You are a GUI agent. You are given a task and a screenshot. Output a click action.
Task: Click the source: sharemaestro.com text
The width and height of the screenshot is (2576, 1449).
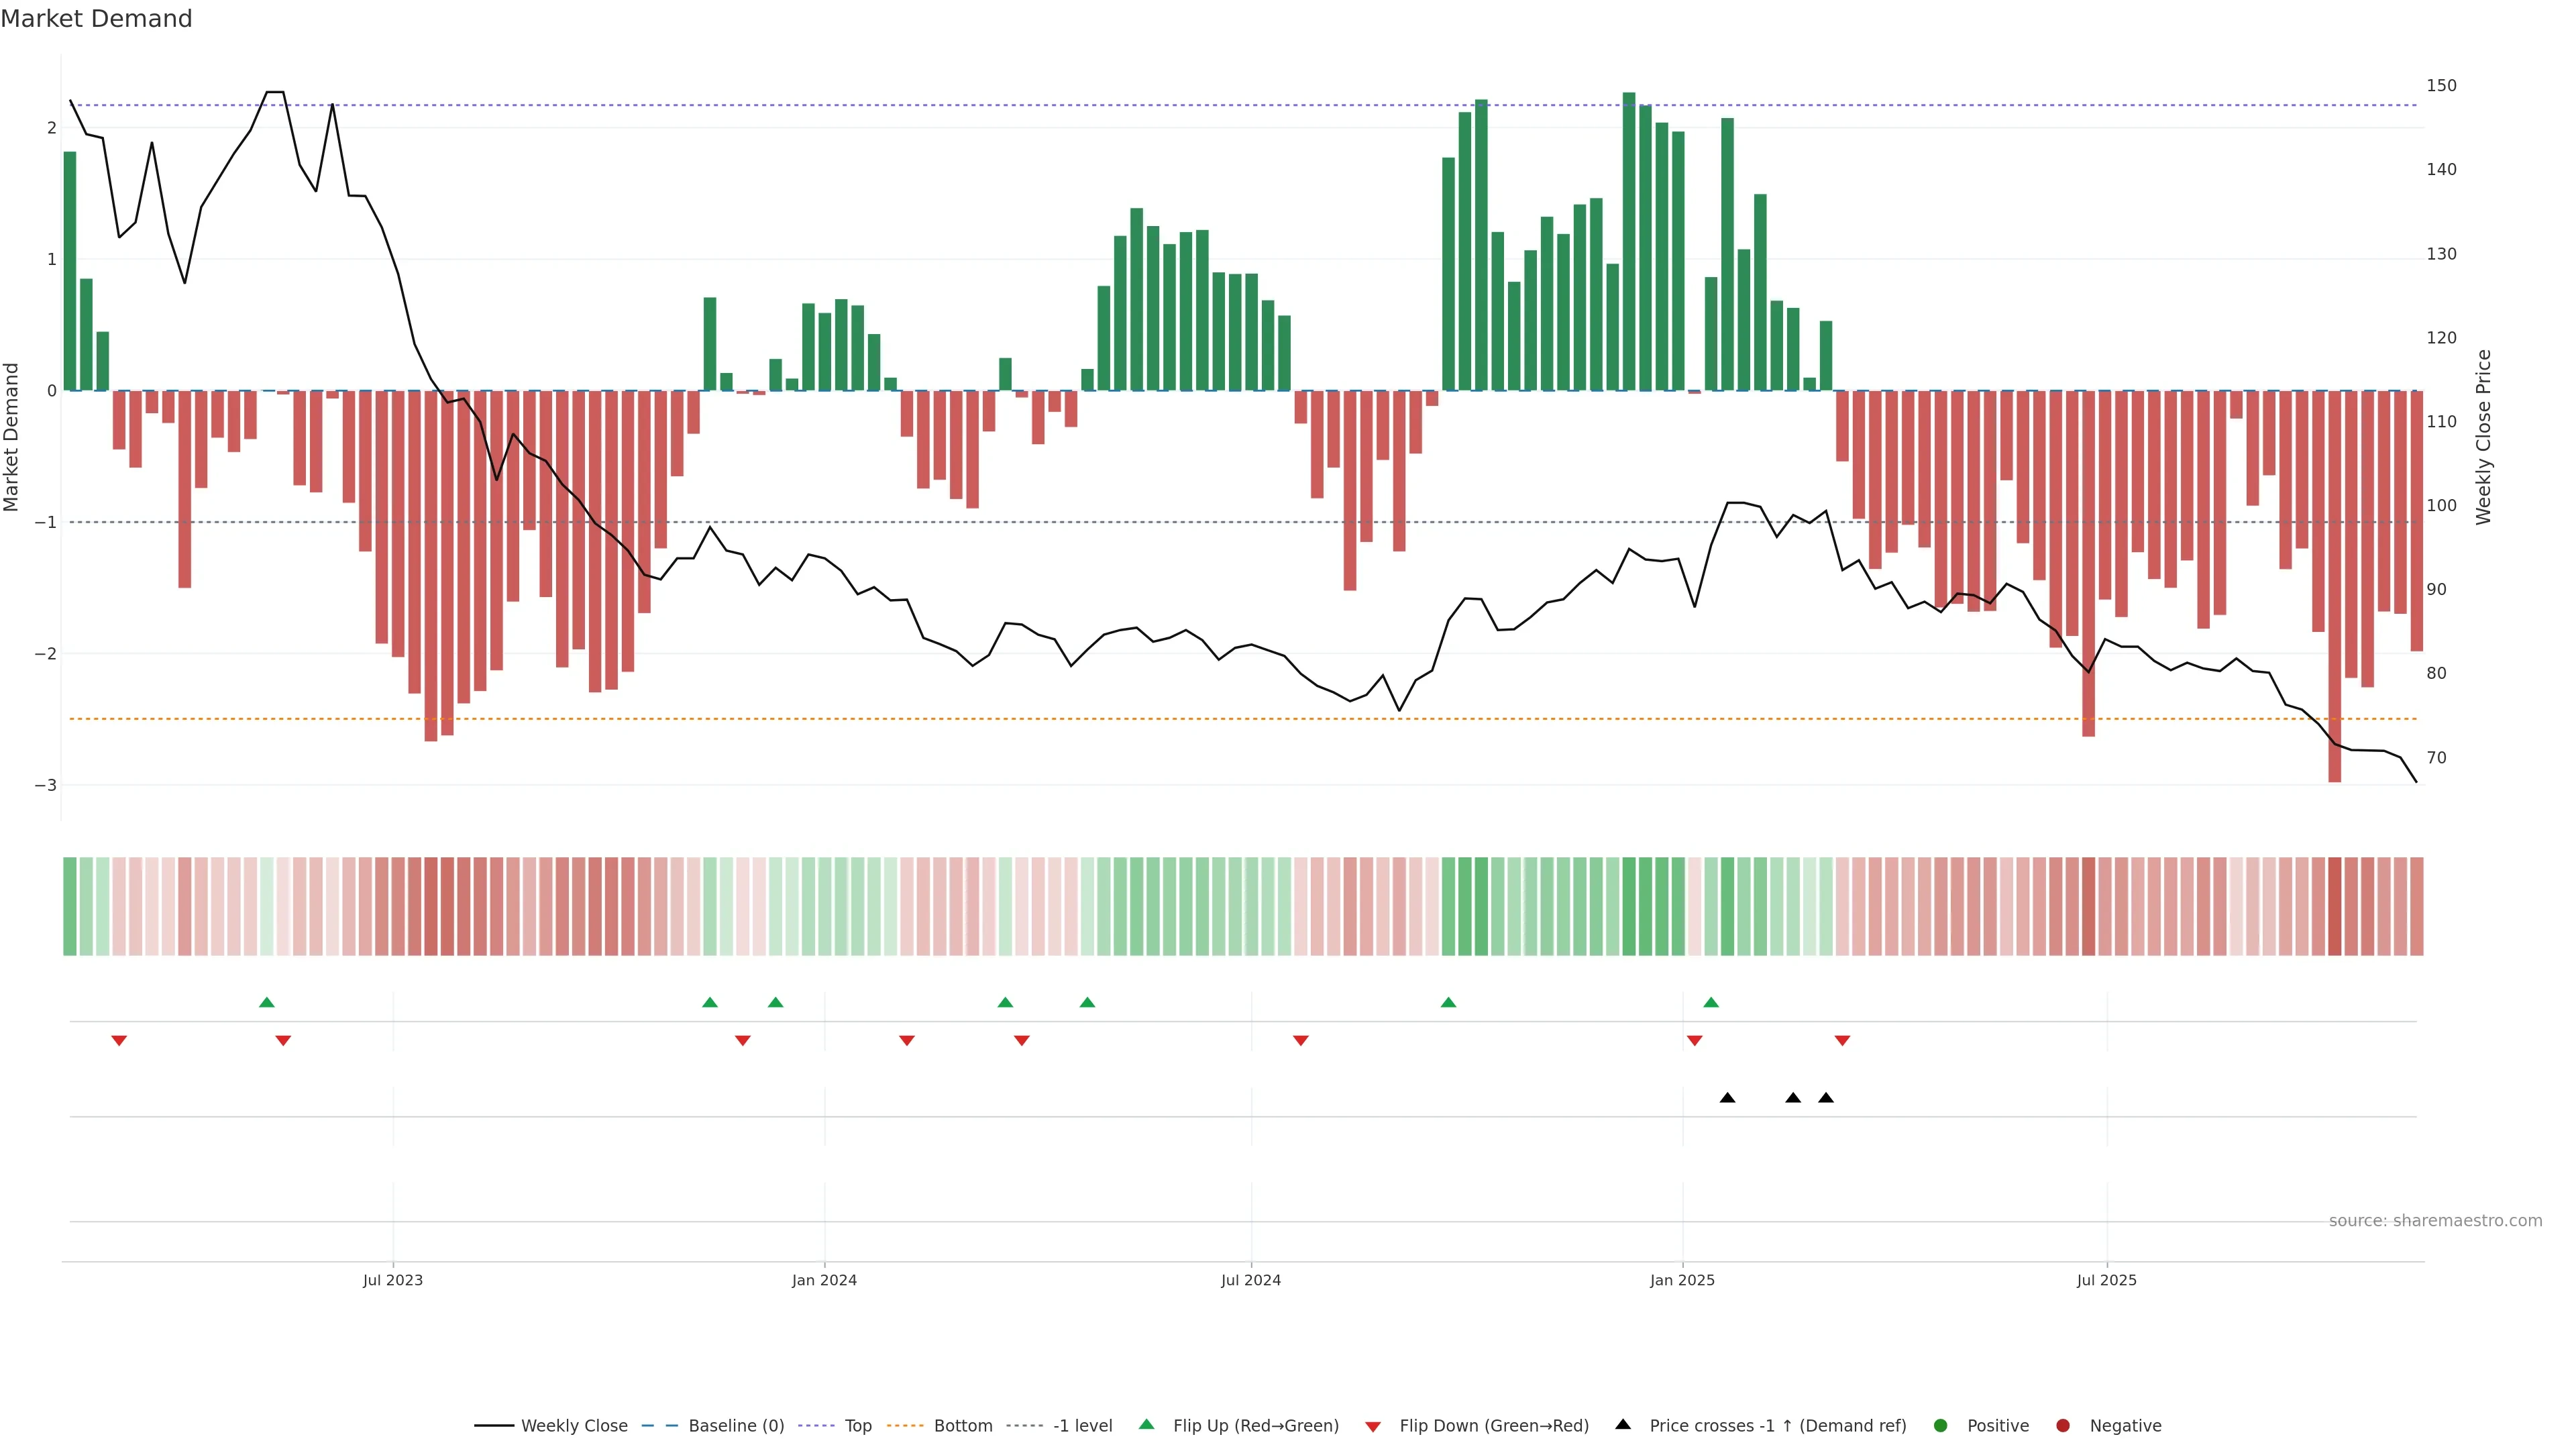[x=2435, y=1220]
